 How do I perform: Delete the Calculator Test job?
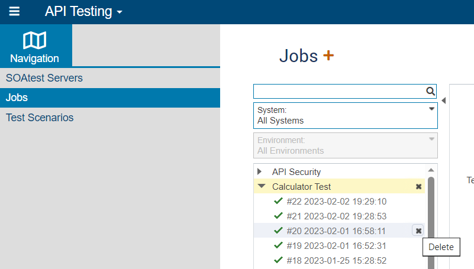419,187
